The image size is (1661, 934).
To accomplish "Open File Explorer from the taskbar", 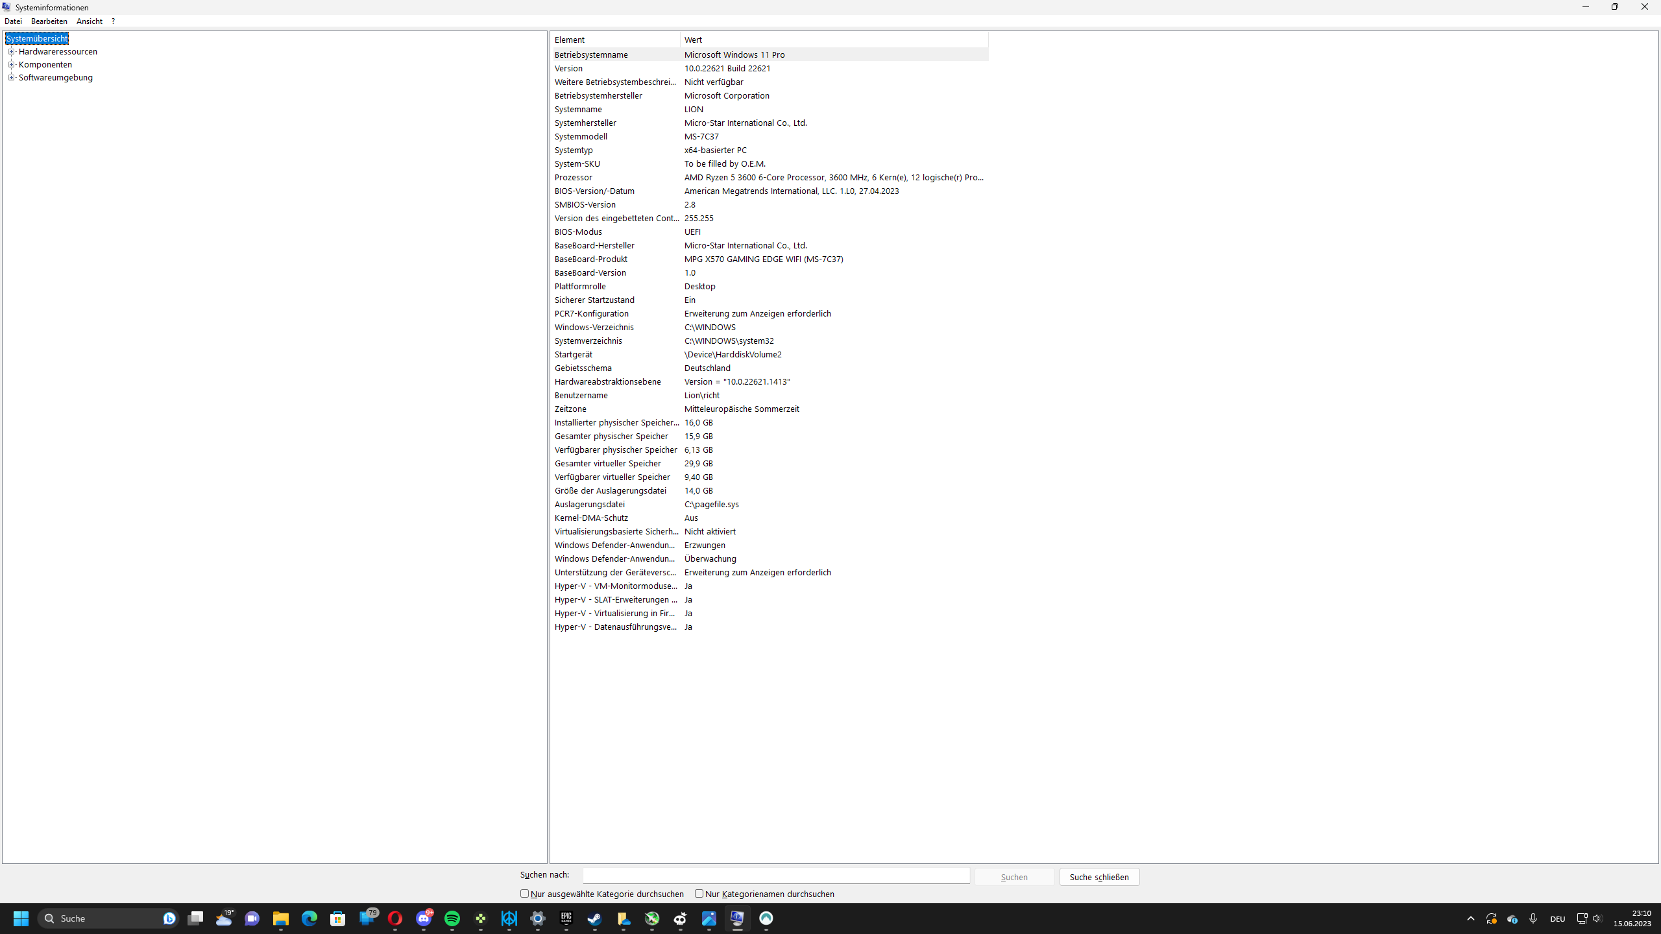I will point(280,918).
